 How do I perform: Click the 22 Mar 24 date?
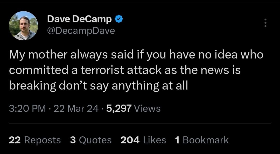pos(76,108)
